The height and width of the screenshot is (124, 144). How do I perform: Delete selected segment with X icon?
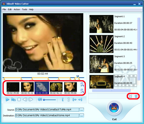(130, 96)
